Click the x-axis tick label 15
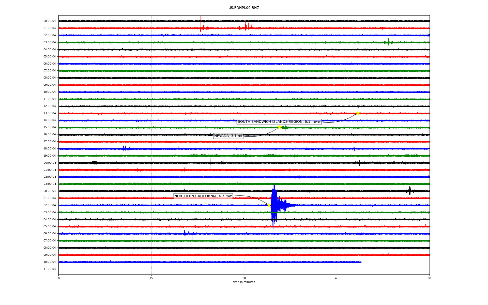Image resolution: width=488 pixels, height=305 pixels. coord(151,278)
